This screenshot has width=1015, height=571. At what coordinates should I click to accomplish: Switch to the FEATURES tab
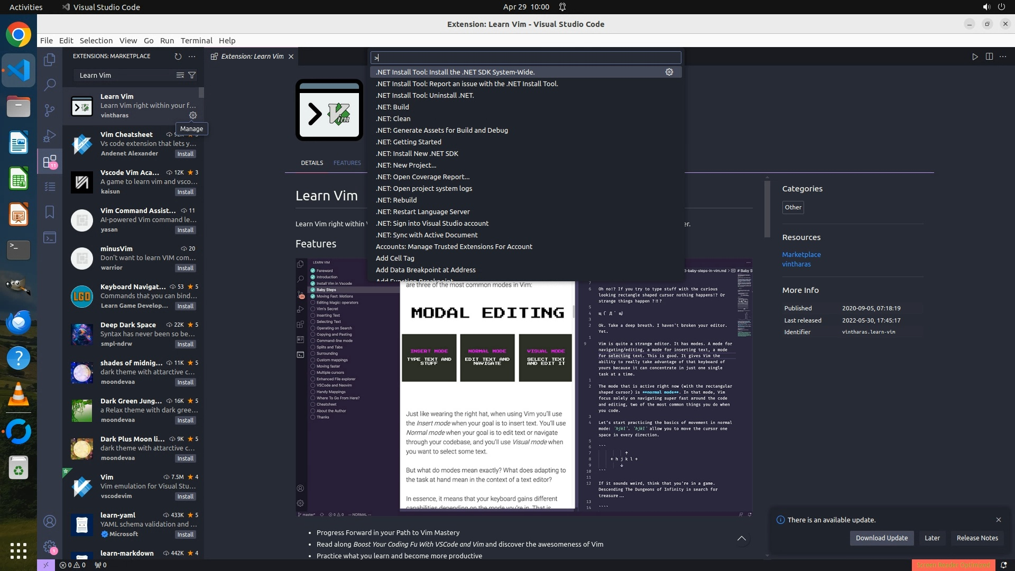(x=347, y=163)
